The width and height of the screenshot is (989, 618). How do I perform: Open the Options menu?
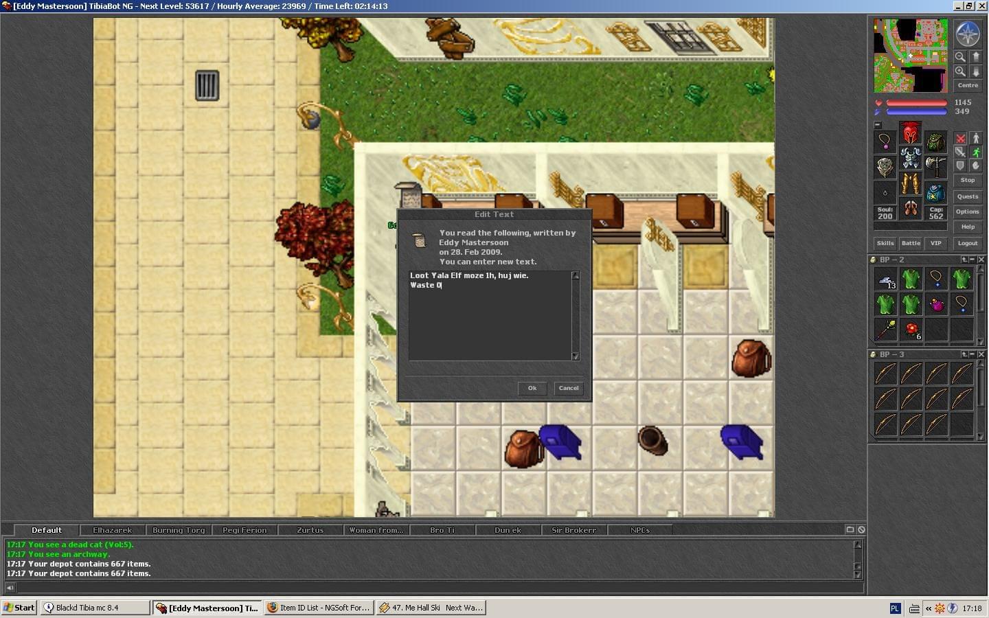click(968, 211)
